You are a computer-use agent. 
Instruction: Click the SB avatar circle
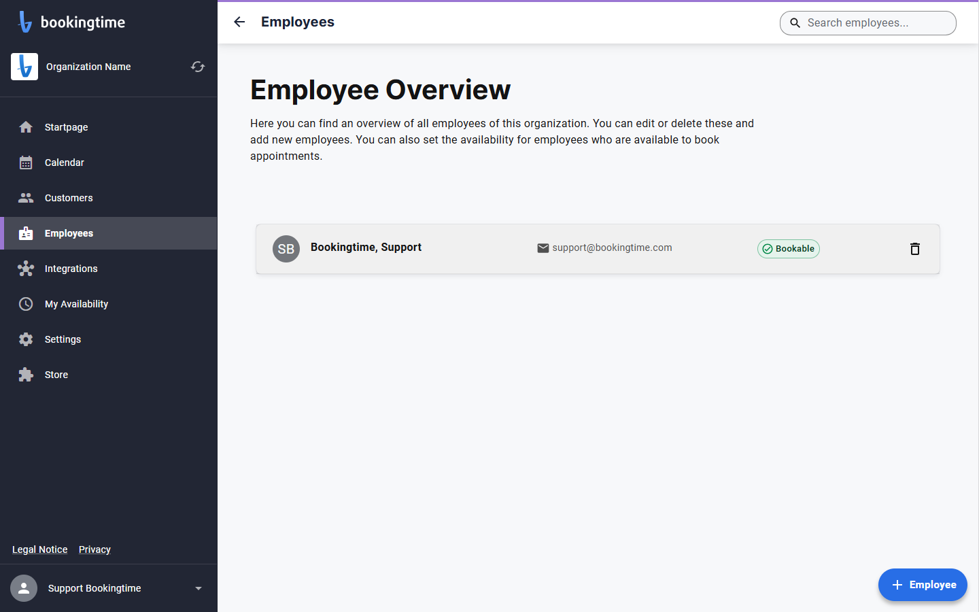(x=286, y=249)
